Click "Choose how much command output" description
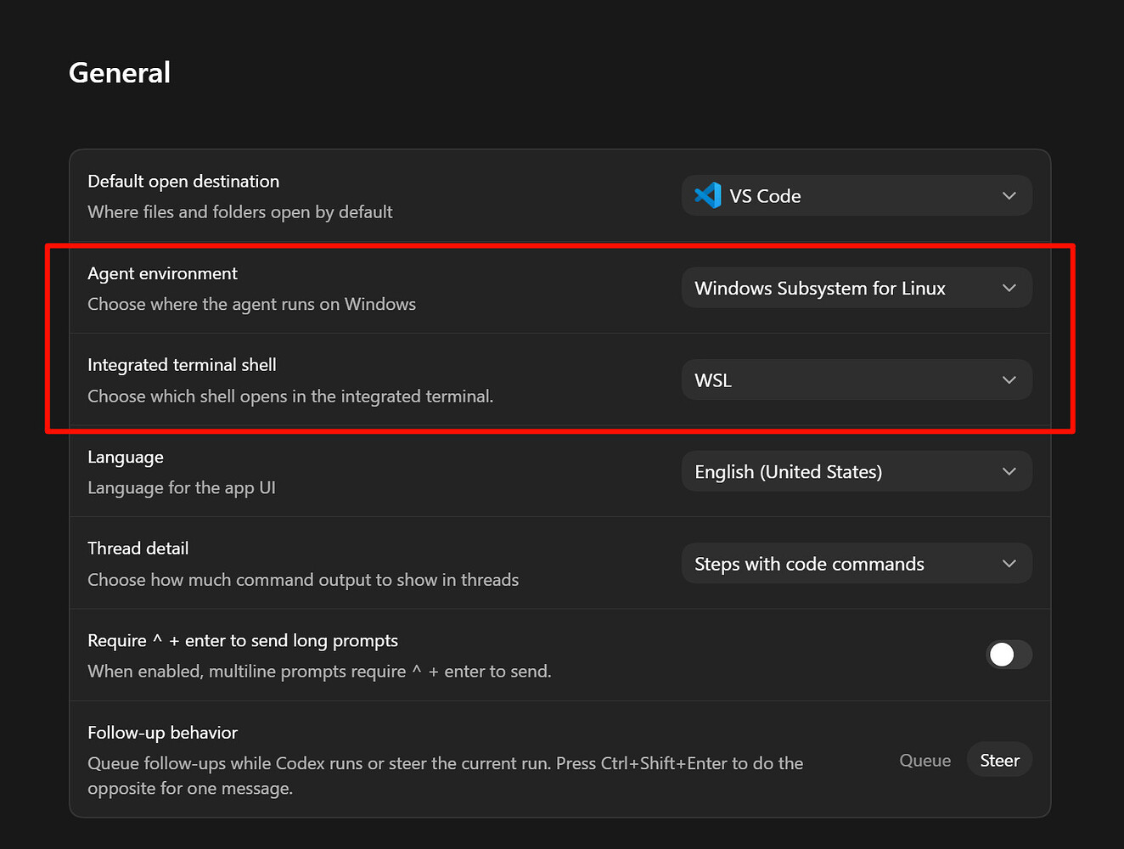 click(x=303, y=580)
